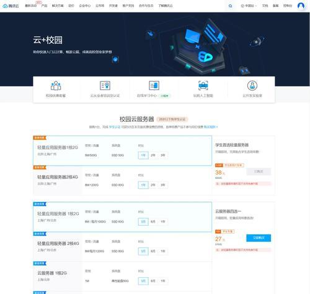Choose the 轻量应用服务器2核4G yearly plan row
This screenshot has width=310, height=294.
click(x=122, y=180)
